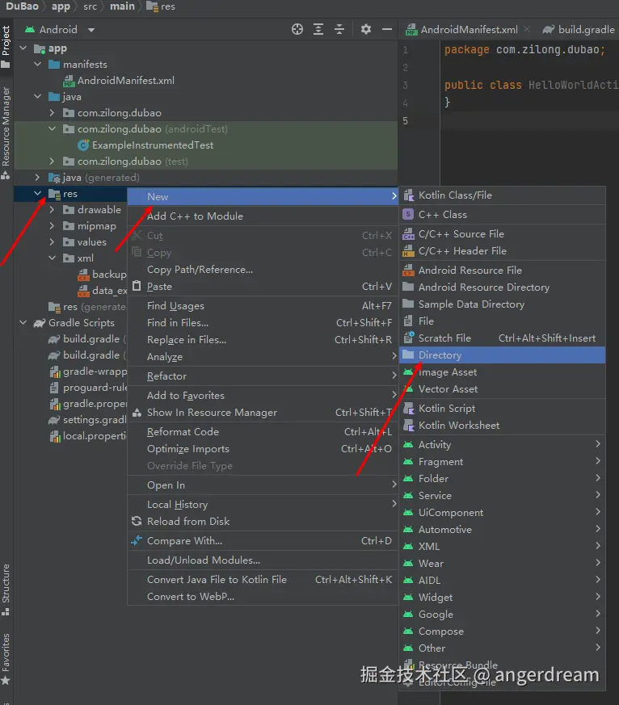
Task: Open the Favorites side tab
Action: (6, 659)
